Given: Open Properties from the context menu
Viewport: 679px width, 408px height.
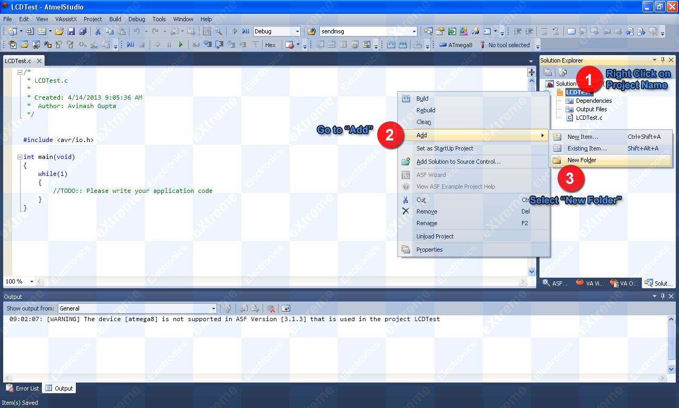Looking at the screenshot, I should coord(473,250).
